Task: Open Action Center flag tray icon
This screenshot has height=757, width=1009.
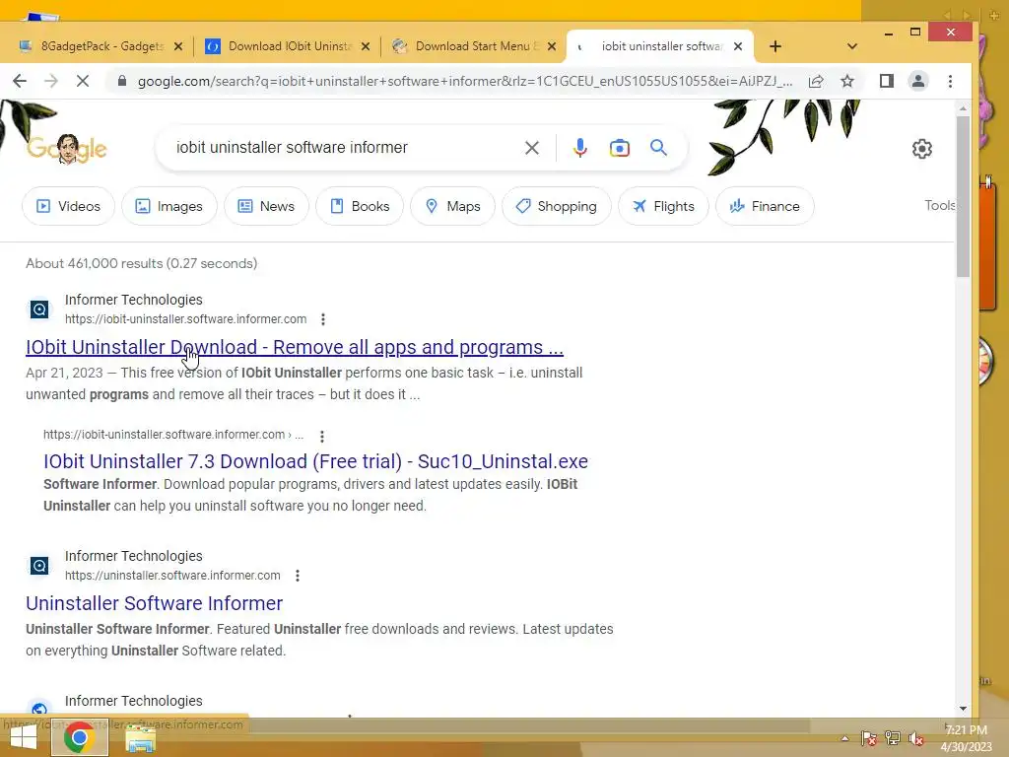Action: tap(869, 738)
